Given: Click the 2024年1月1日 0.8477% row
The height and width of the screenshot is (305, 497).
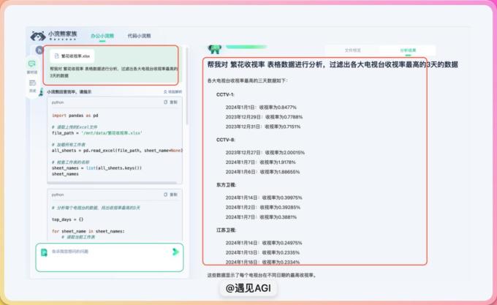Looking at the screenshot, I should click(261, 108).
